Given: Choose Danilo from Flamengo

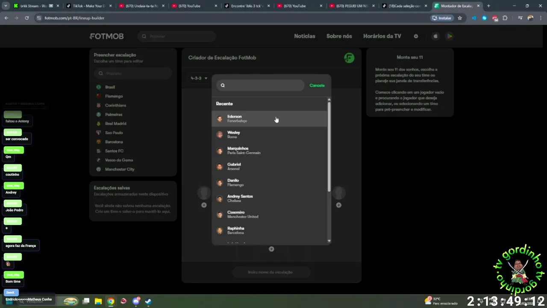Looking at the screenshot, I should 269,183.
